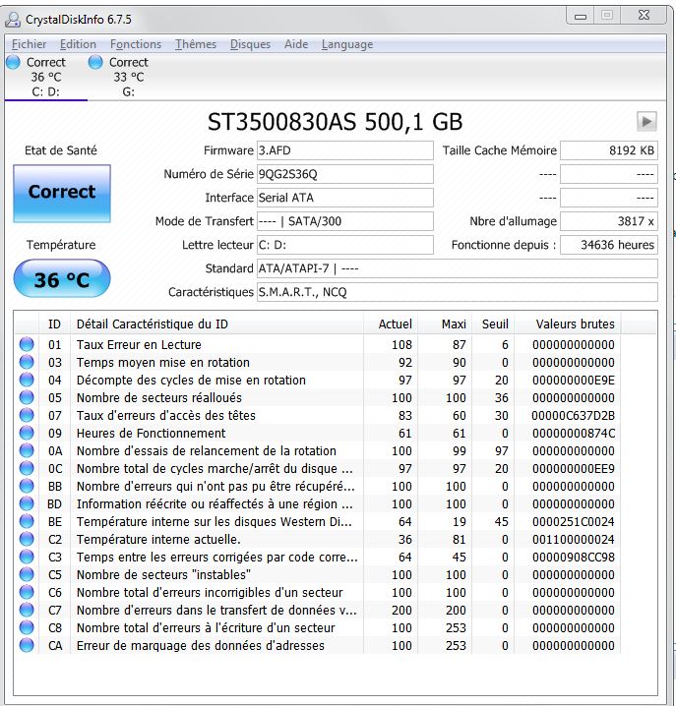Click the transfer mode field SATA/300

[x=345, y=221]
